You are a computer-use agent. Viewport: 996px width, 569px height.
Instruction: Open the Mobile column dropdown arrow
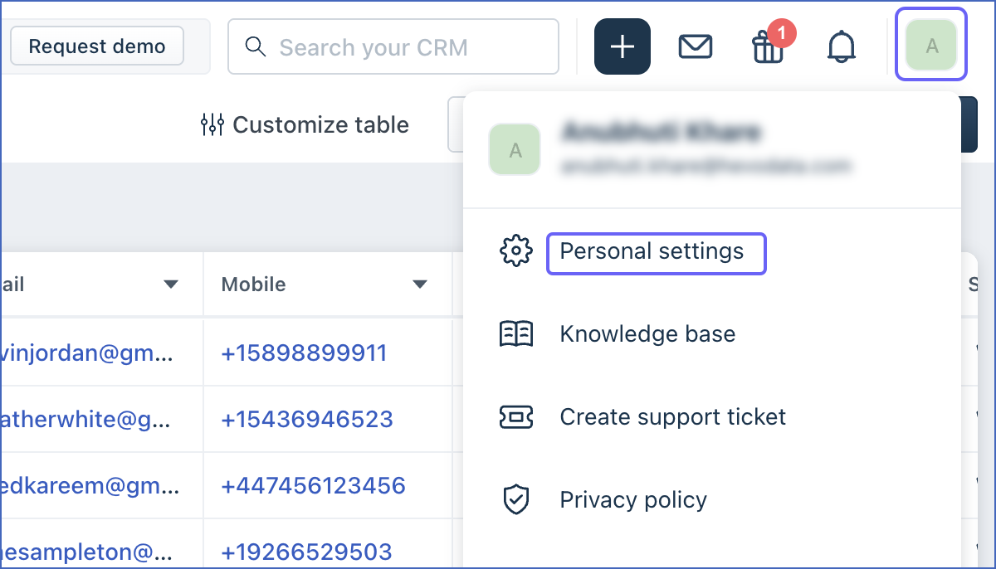[x=420, y=284]
